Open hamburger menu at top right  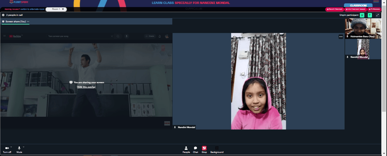tap(376, 2)
